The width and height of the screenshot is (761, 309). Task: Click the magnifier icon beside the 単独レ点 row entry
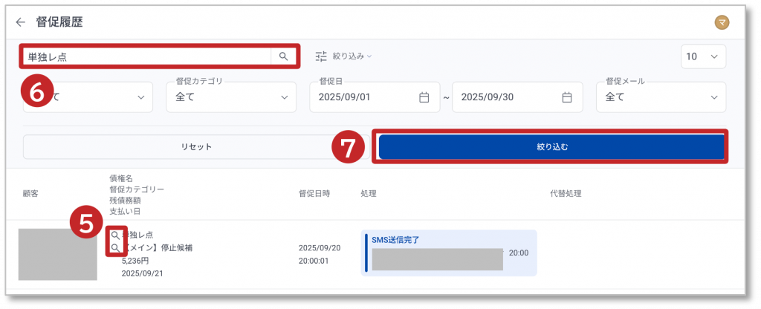coord(114,235)
